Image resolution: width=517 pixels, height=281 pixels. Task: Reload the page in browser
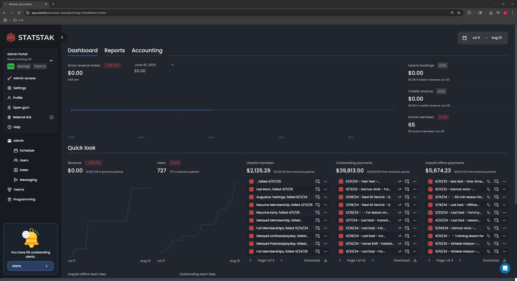[19, 12]
